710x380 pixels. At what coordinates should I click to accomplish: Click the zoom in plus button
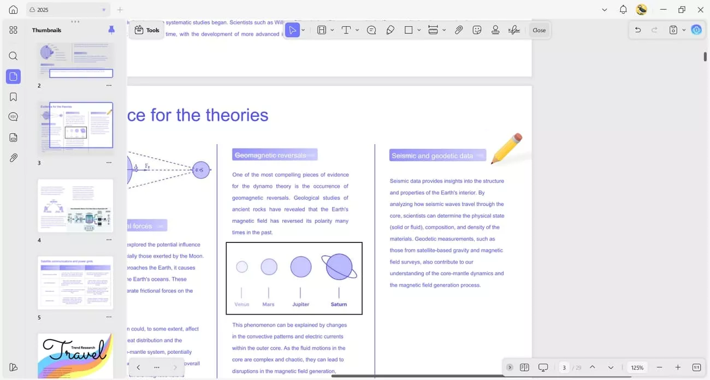(x=678, y=367)
